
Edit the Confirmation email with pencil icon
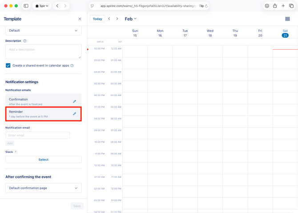tap(74, 101)
